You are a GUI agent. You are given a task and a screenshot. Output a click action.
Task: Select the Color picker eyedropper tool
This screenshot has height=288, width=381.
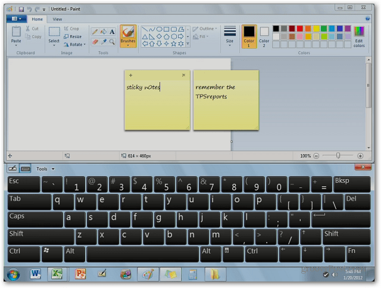(104, 42)
